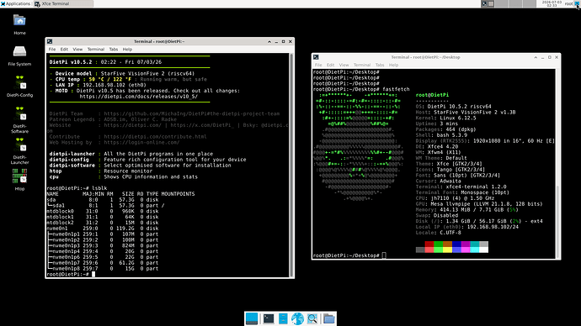Click the 'Kernel: Linux 6.12.5' line

point(445,118)
